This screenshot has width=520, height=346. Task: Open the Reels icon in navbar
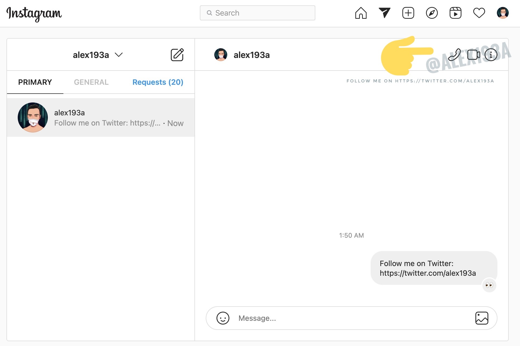coord(455,13)
